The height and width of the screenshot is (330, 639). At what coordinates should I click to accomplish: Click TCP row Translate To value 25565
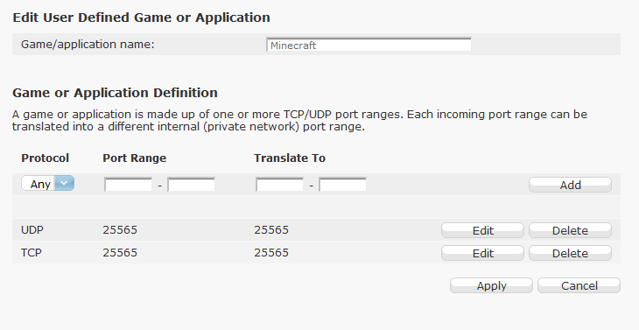(271, 253)
